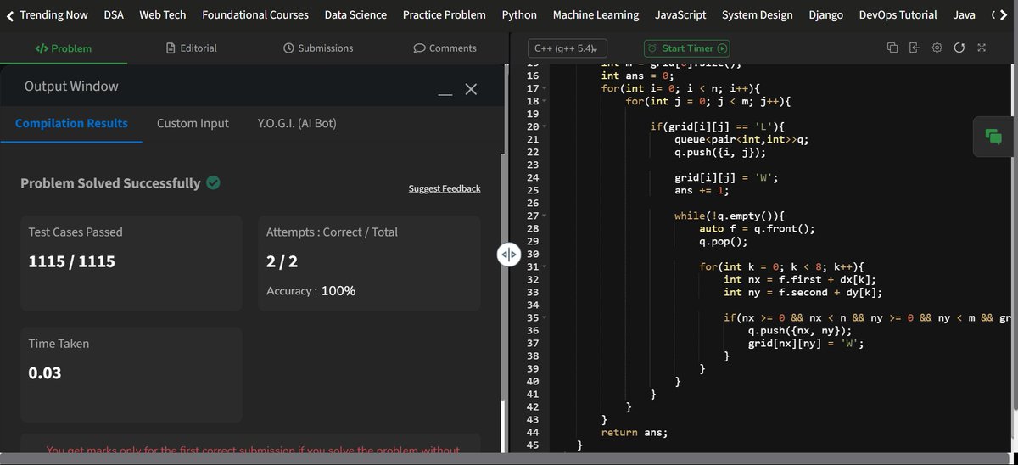The height and width of the screenshot is (465, 1018).
Task: Open Trending Now in the top nav
Action: click(54, 14)
